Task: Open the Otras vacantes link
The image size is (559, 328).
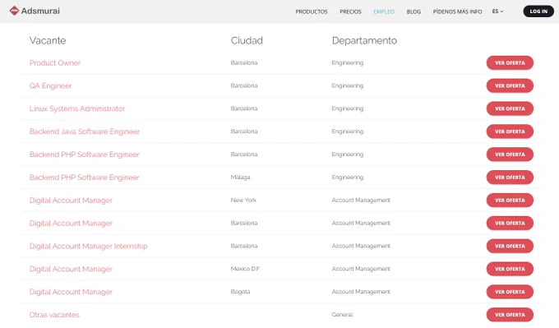Action: (x=54, y=315)
